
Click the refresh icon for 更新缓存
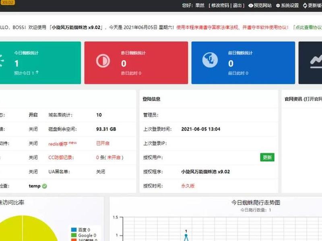tap(305, 6)
